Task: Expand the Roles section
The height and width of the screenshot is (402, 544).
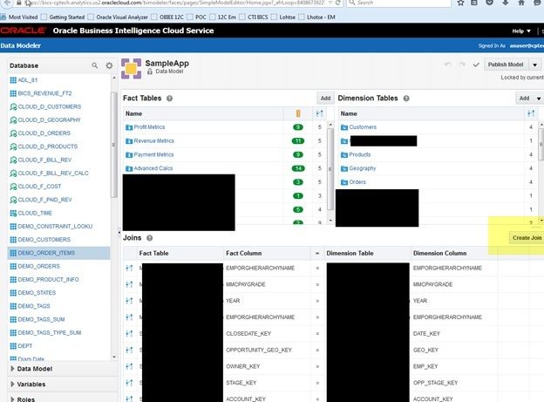Action: 12,399
